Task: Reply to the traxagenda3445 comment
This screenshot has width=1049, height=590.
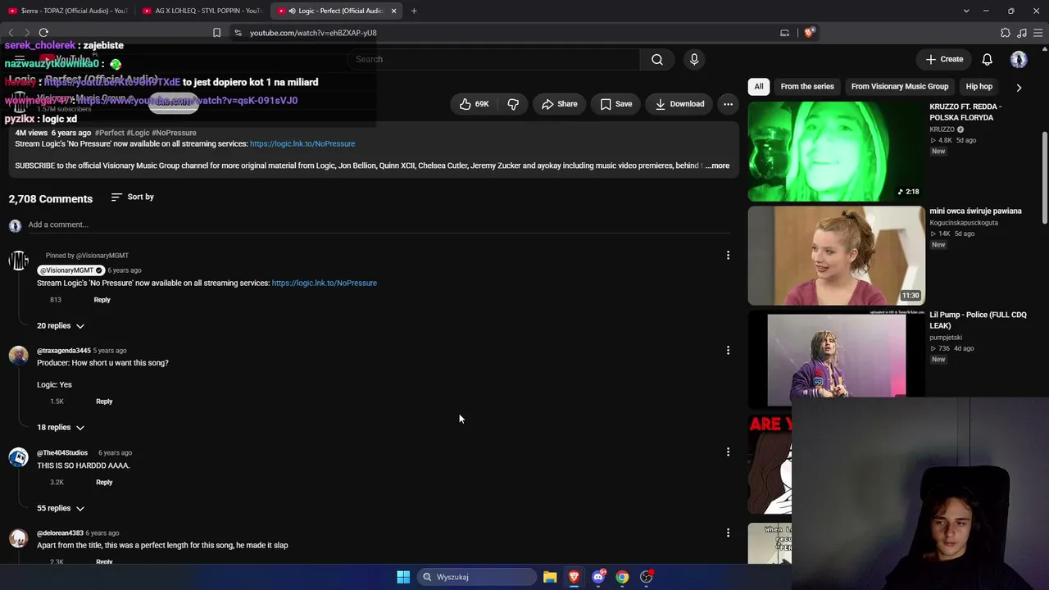Action: coord(104,402)
